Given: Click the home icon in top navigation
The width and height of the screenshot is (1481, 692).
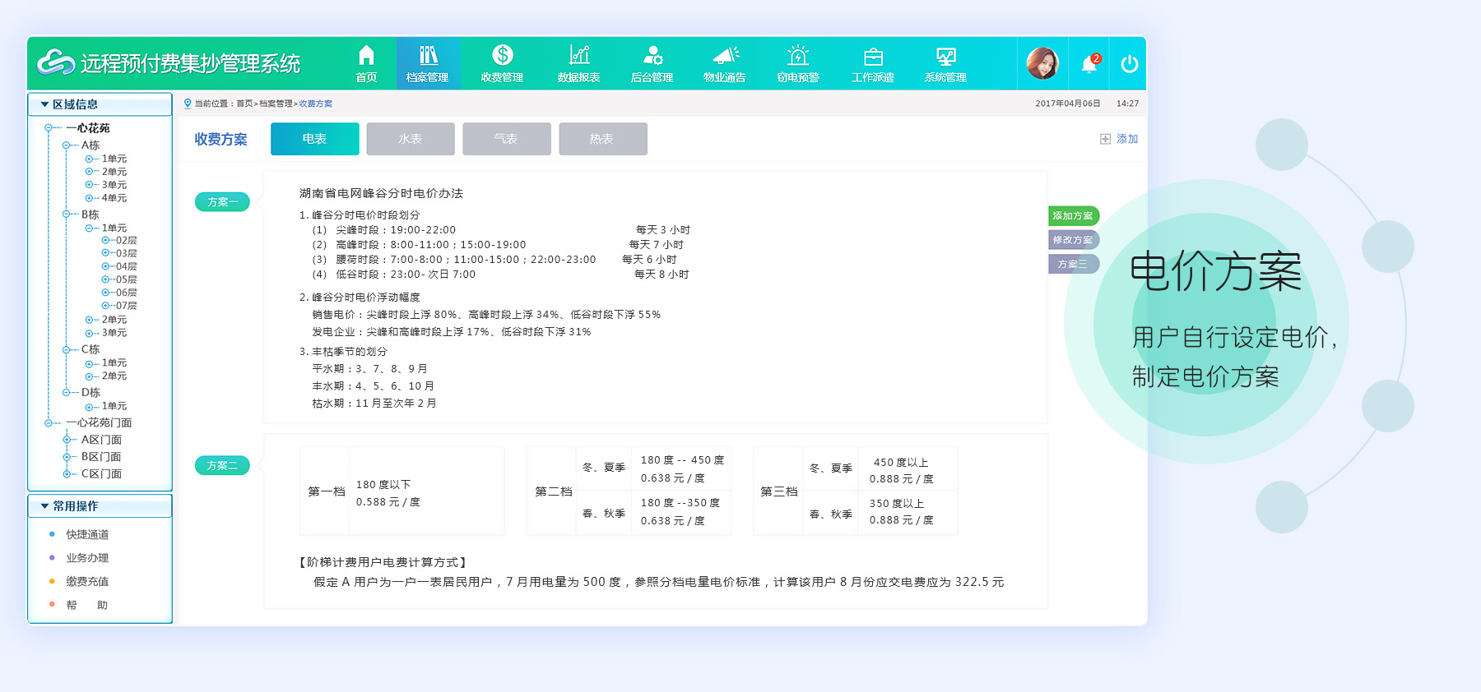Looking at the screenshot, I should click(x=366, y=56).
